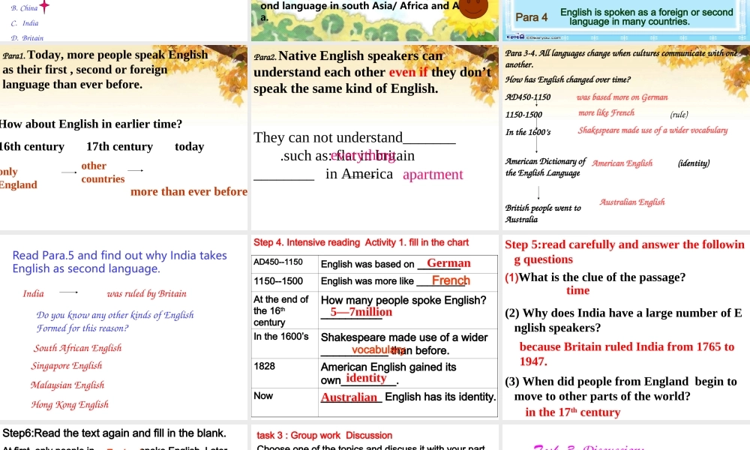Click 'only England' text on Para1 slide
The image size is (750, 450).
(x=18, y=178)
